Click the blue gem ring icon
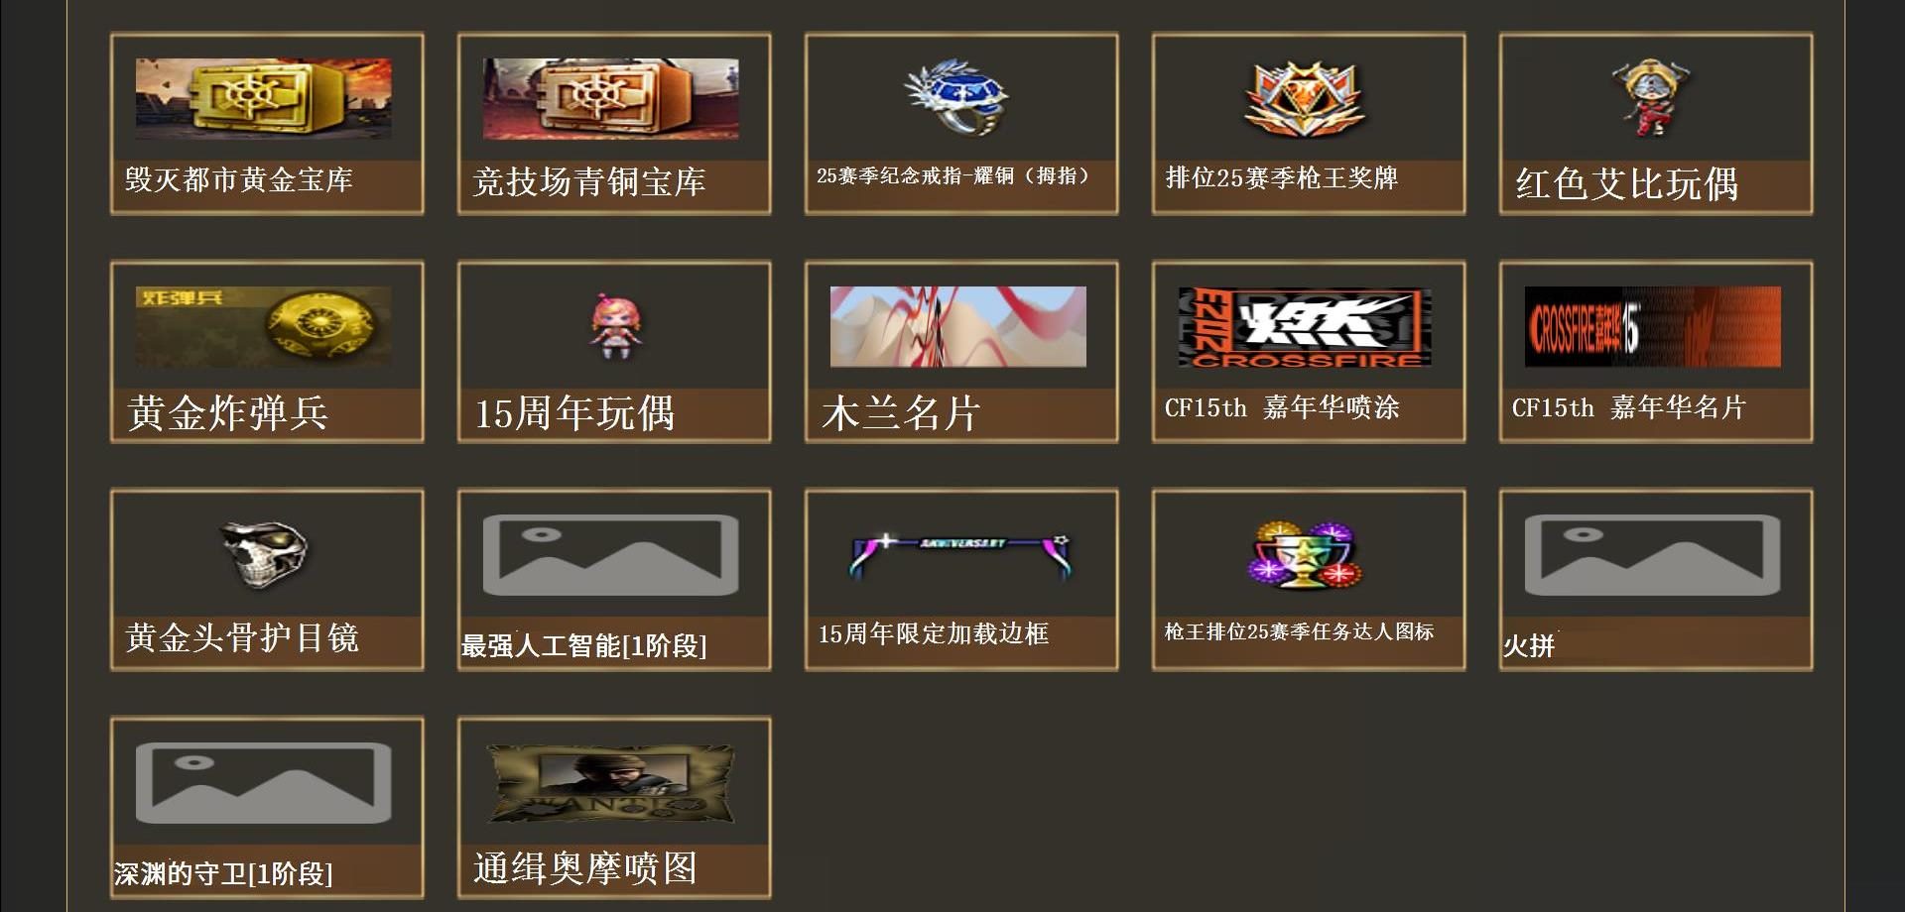This screenshot has width=1905, height=912. [x=956, y=96]
